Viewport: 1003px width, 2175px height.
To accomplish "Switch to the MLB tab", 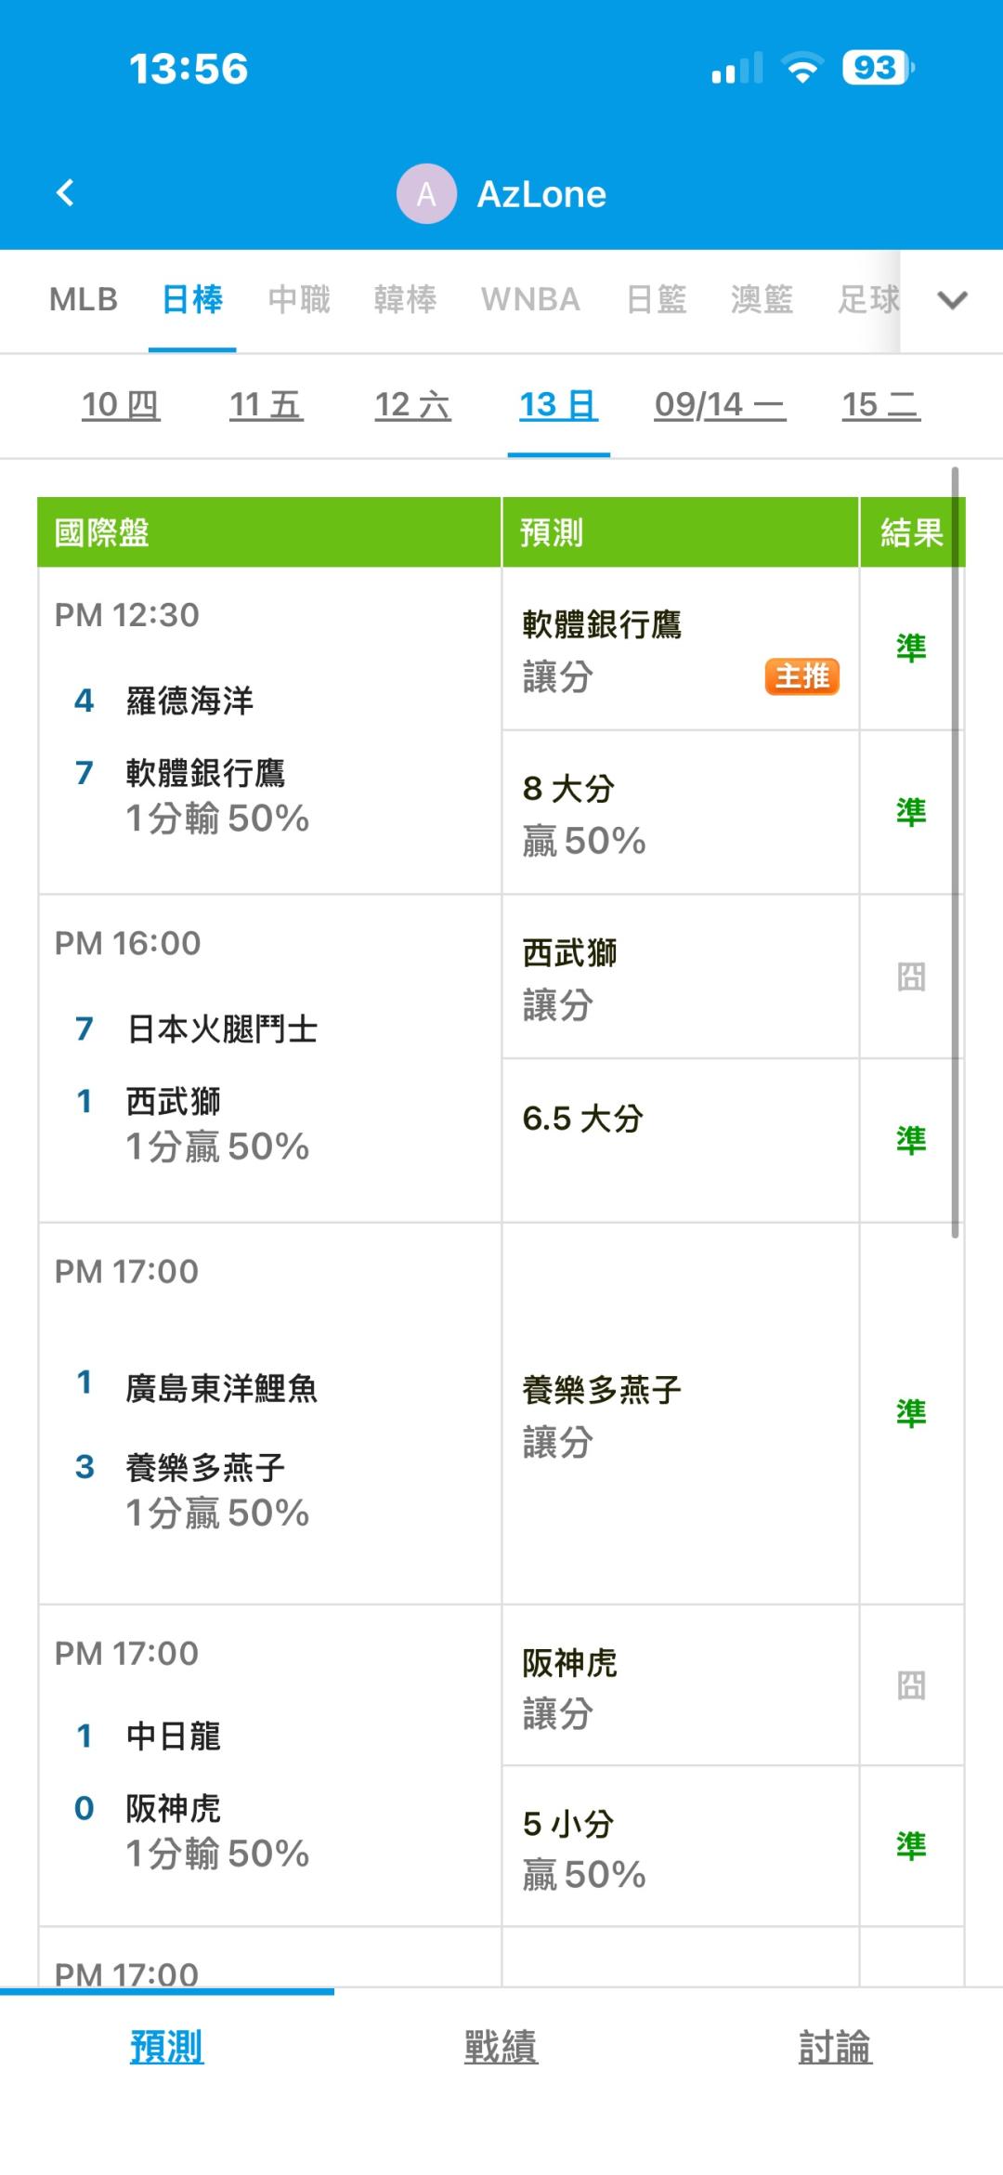I will (84, 299).
